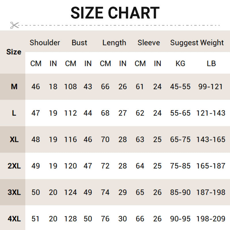
Task: Select the M size row label
Action: tap(14, 87)
